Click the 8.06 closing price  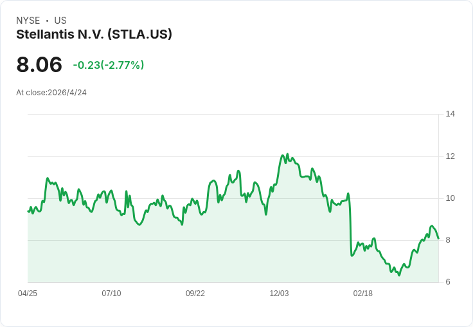pos(39,64)
